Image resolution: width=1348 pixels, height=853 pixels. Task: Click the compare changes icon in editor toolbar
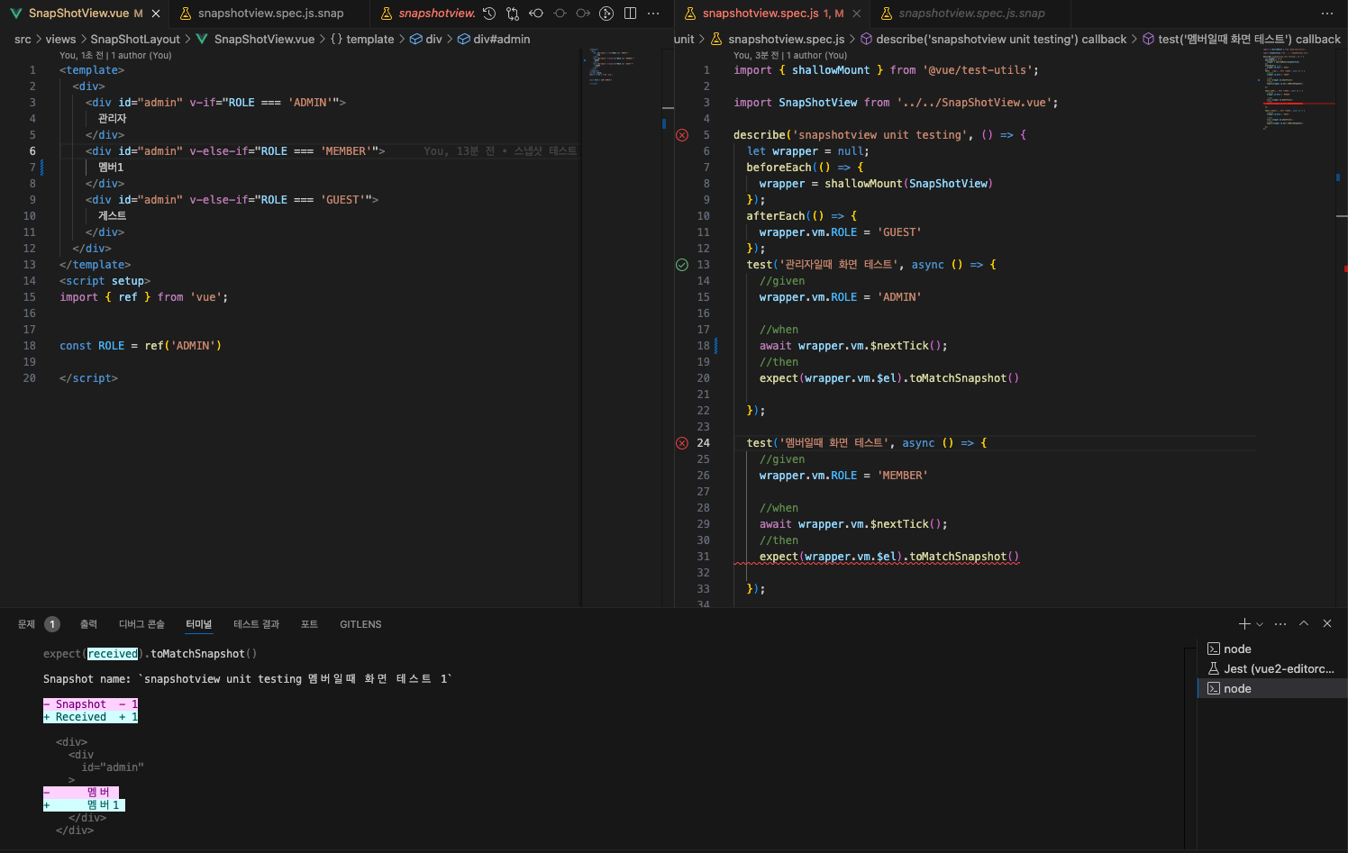513,14
